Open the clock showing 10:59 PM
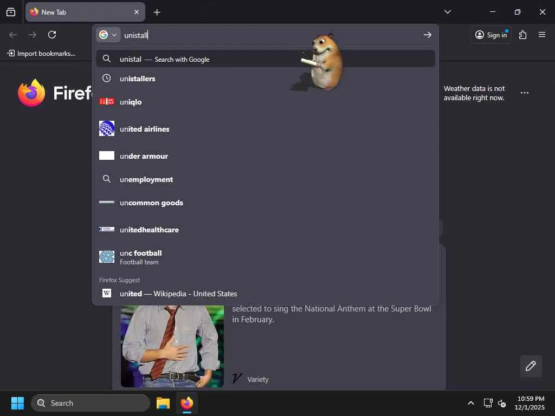The width and height of the screenshot is (555, 416). [530, 403]
